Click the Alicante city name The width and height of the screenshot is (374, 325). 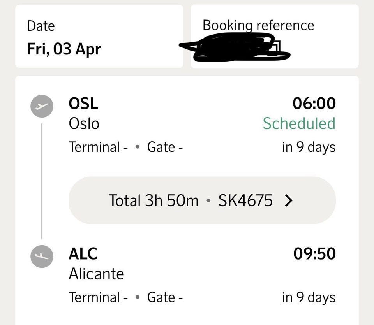tap(96, 274)
